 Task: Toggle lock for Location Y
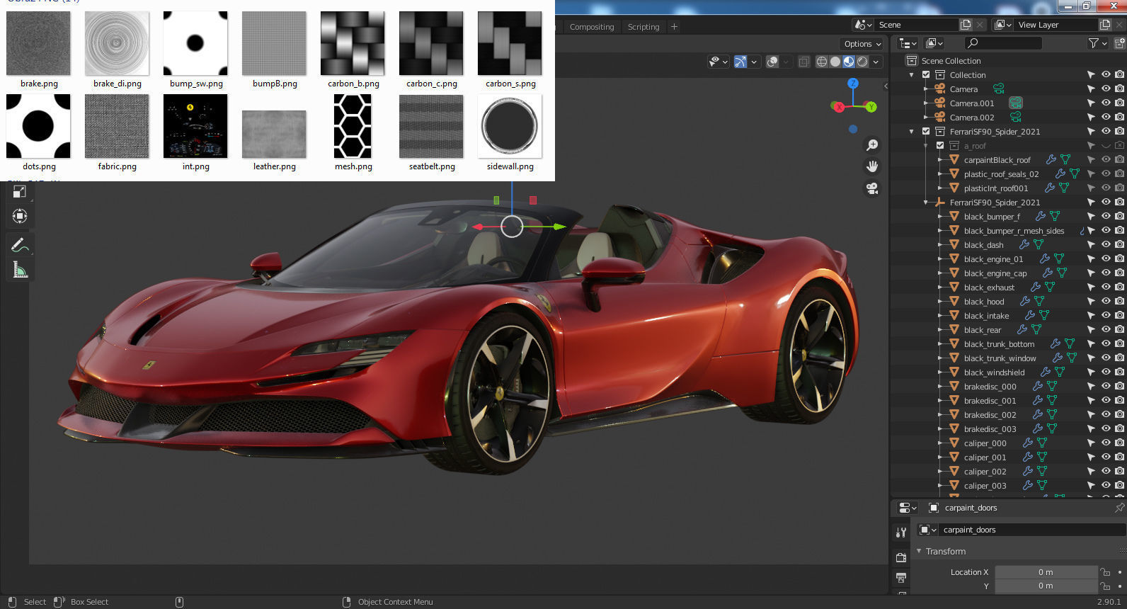1105,586
